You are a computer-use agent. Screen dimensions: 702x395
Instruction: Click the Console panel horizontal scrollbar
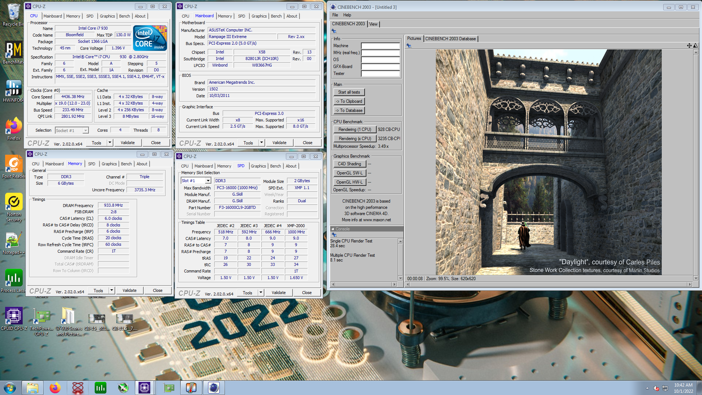point(363,284)
